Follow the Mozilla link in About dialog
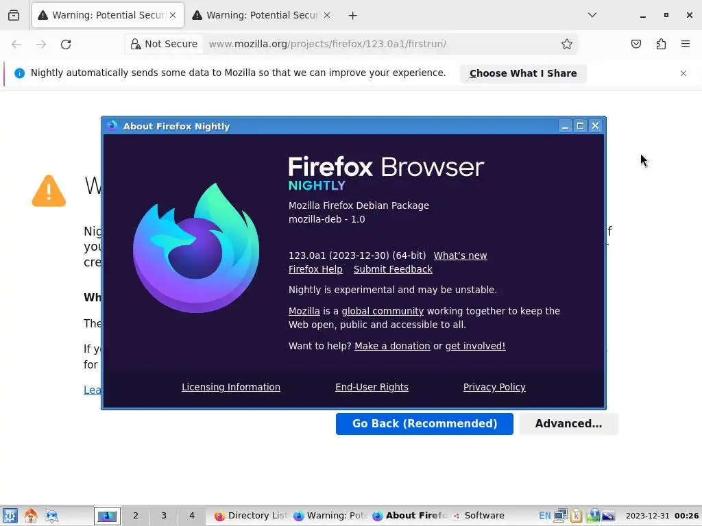Image resolution: width=702 pixels, height=526 pixels. click(304, 311)
